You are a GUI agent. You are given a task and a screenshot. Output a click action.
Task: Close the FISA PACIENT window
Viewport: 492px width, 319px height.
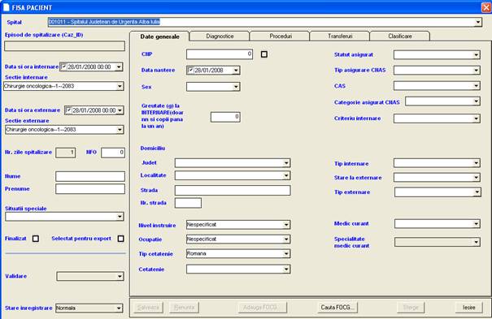pyautogui.click(x=485, y=7)
